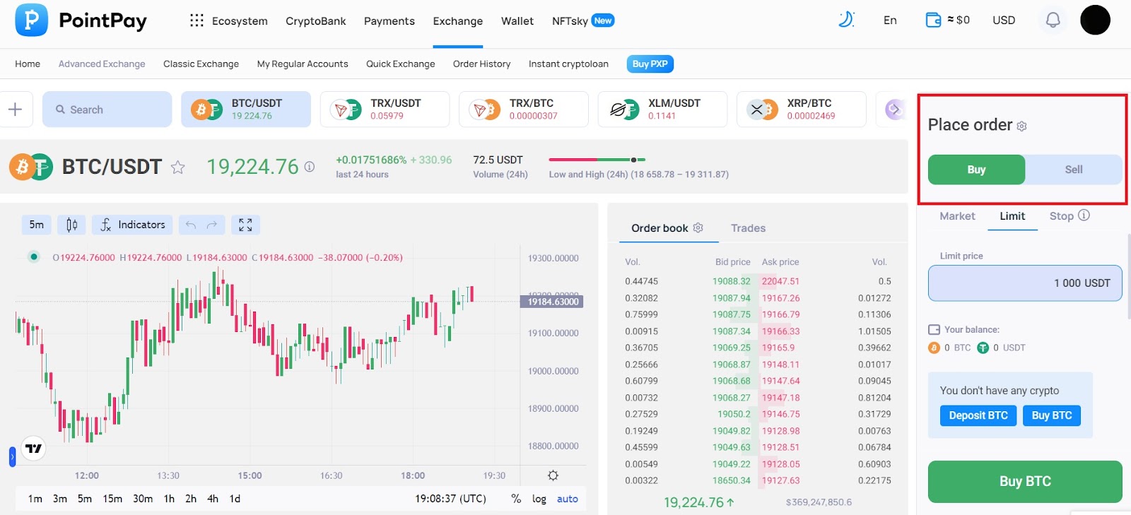The height and width of the screenshot is (515, 1131).
Task: Click the 24h Low and High range slider
Action: [x=597, y=160]
